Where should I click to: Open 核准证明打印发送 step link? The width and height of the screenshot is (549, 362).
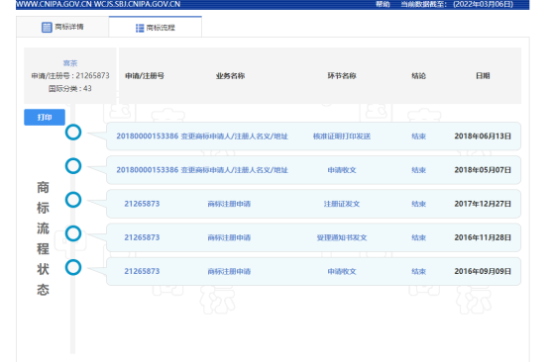pos(342,136)
